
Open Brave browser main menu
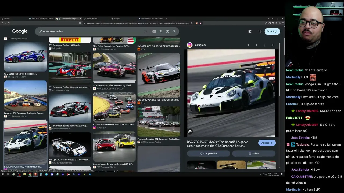(x=283, y=23)
